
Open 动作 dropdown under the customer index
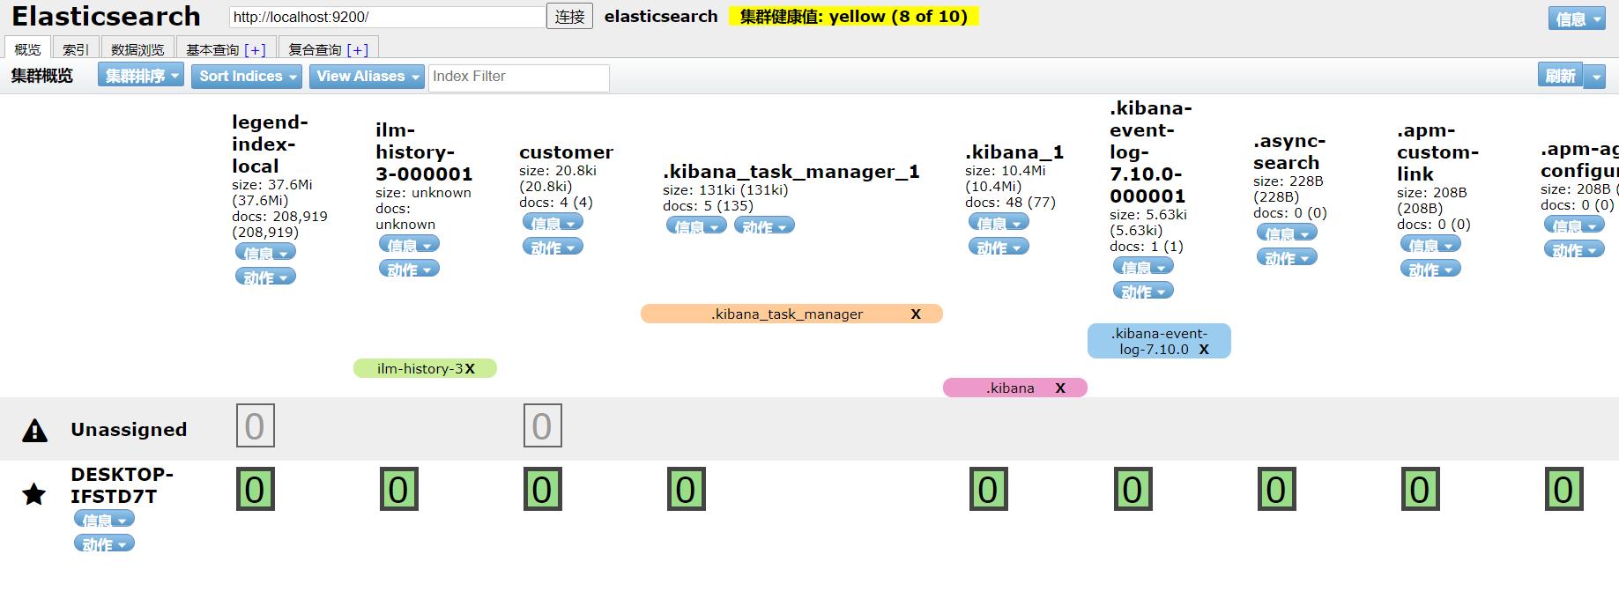click(x=553, y=248)
